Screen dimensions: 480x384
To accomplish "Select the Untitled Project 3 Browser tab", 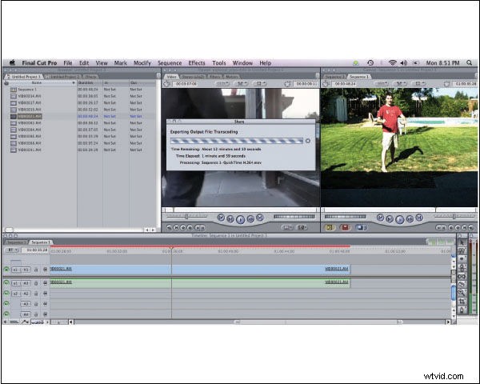I will pos(26,77).
